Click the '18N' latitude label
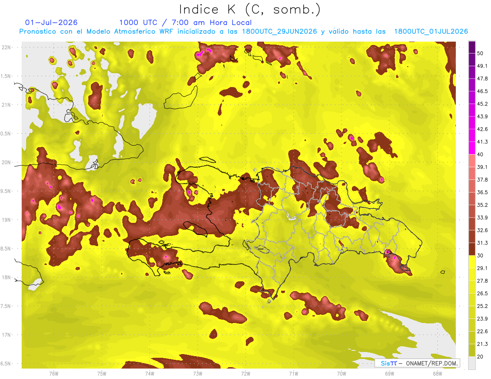This screenshot has height=379, width=491. pyautogui.click(x=6, y=277)
